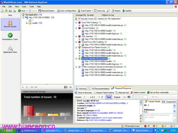The width and height of the screenshot is (178, 133).
Task: Select HTML Comments Sensitive Information Disclosure issue
Action: (102, 67)
